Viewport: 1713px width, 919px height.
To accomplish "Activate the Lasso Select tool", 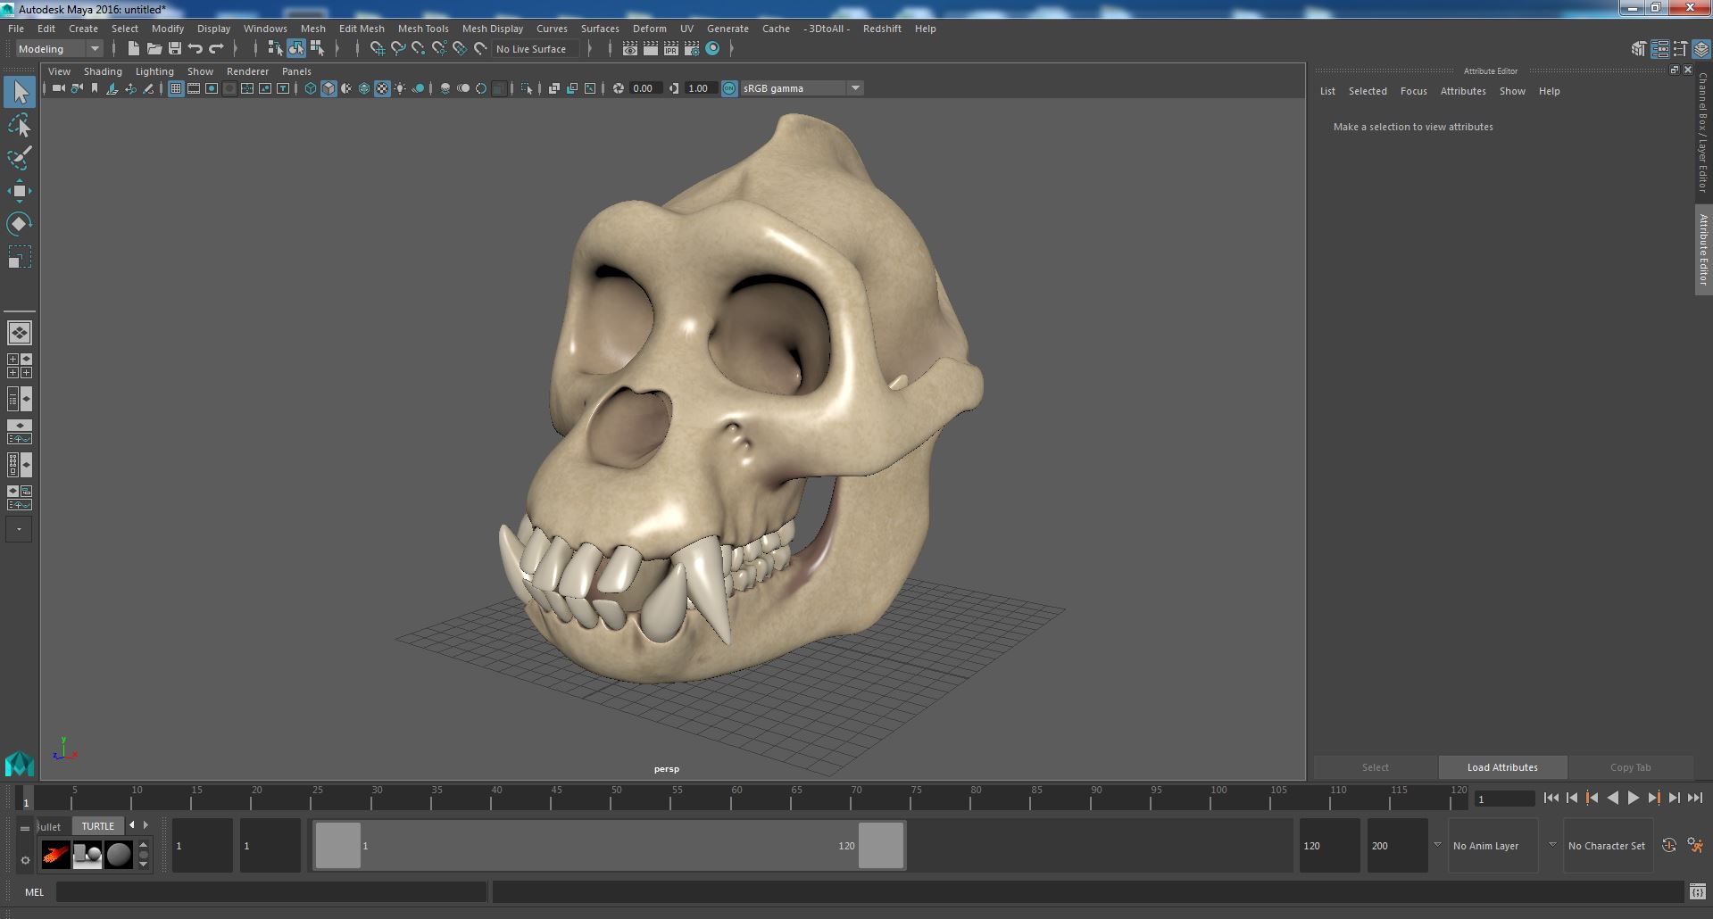I will (x=20, y=126).
